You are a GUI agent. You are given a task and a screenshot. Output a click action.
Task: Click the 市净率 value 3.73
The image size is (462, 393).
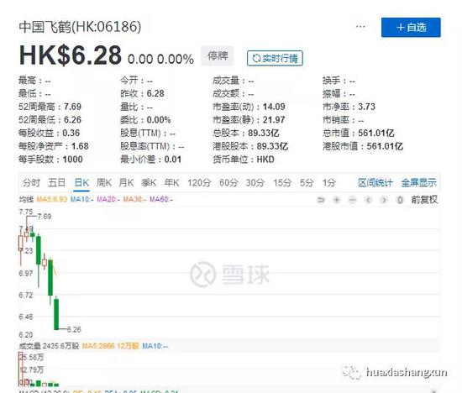point(367,107)
